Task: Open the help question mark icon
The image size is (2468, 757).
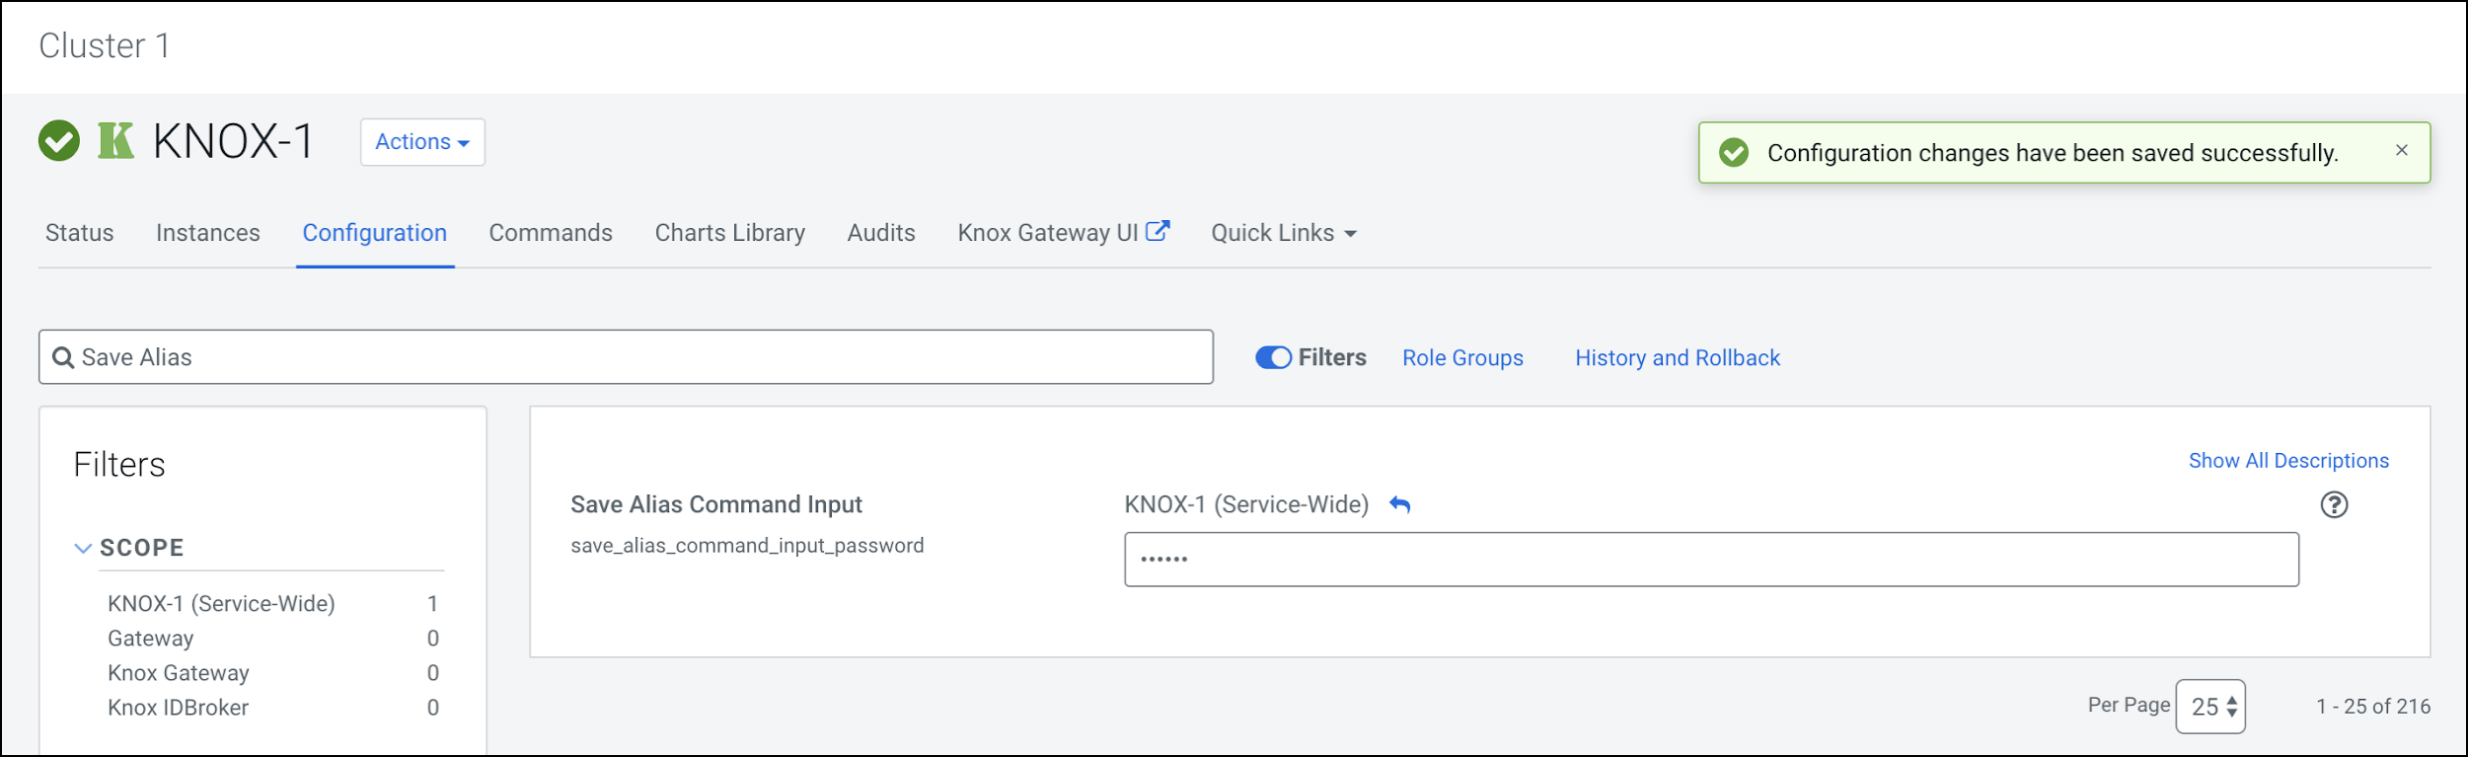Action: point(2333,505)
